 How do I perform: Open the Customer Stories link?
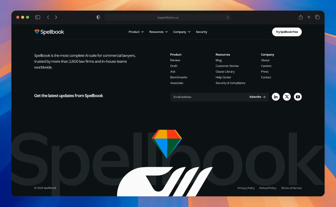point(227,66)
